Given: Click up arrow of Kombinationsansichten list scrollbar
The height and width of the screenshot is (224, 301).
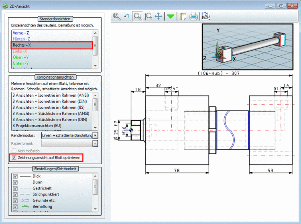Looking at the screenshot, I should pos(95,95).
